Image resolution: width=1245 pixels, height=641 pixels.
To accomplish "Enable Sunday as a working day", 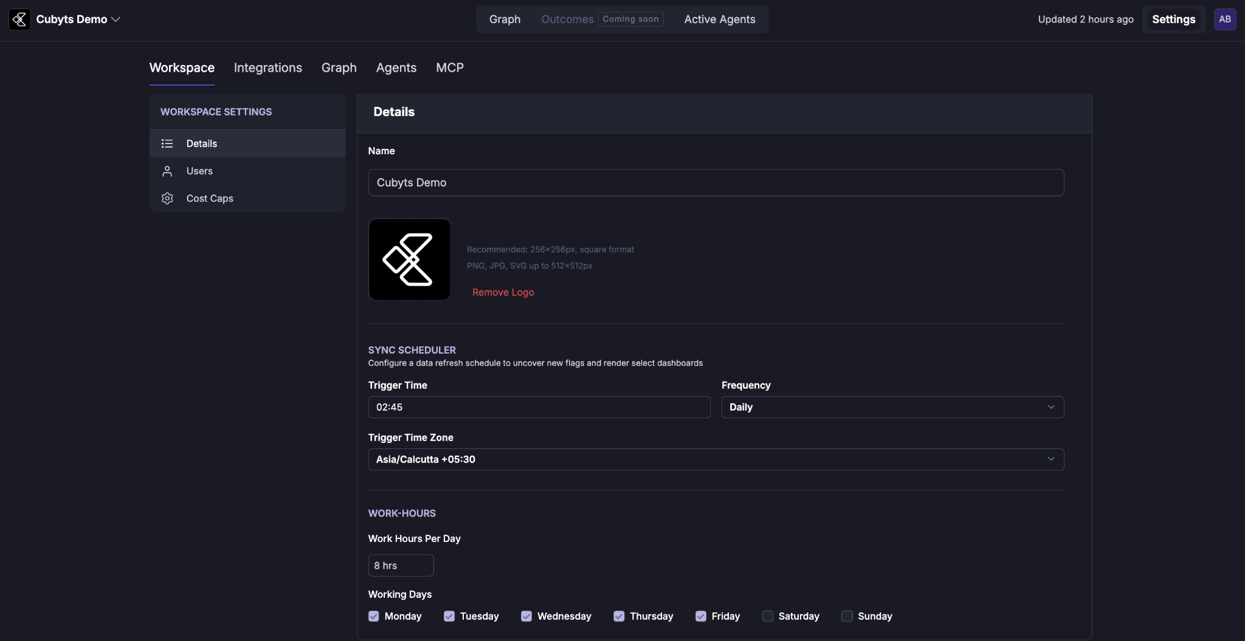I will tap(847, 616).
